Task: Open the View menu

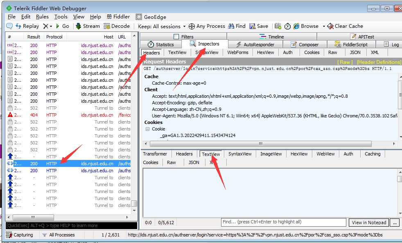Action: [79, 17]
